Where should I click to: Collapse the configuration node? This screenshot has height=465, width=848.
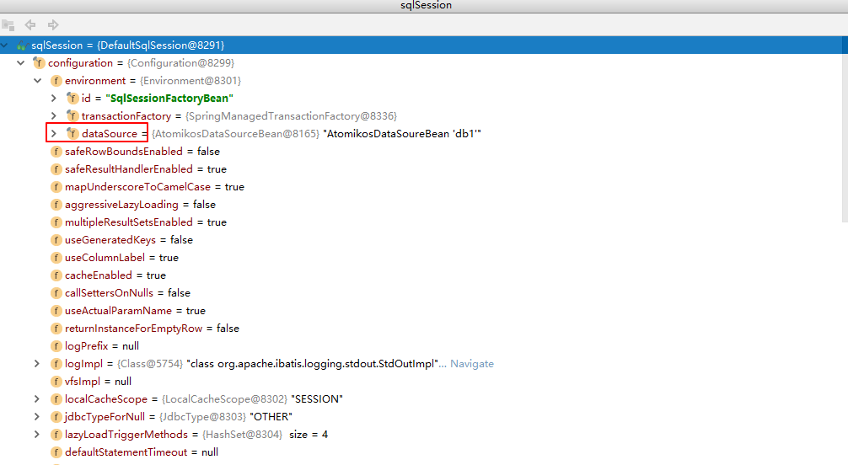[x=20, y=63]
